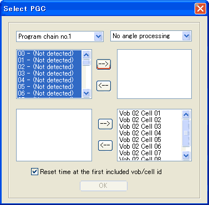
Task: Click the upper left-arrow transfer button
Action: (x=104, y=86)
